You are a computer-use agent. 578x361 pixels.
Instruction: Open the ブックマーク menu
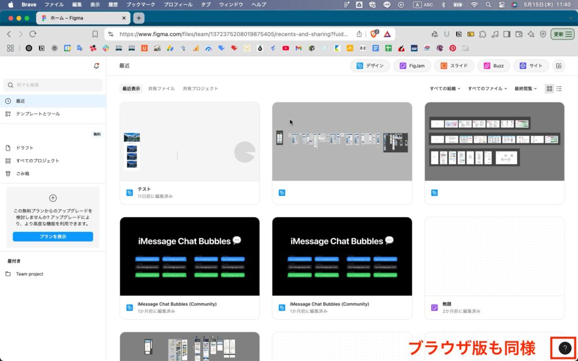[x=141, y=5]
